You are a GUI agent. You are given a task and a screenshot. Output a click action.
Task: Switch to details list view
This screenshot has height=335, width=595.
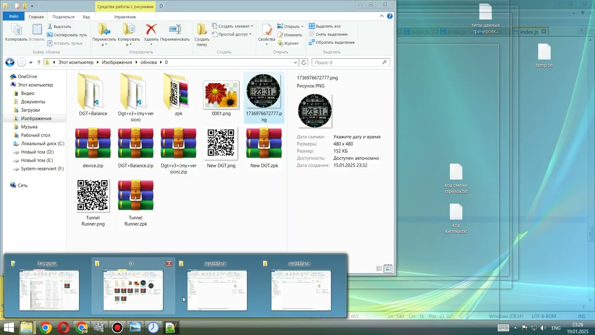pyautogui.click(x=379, y=268)
